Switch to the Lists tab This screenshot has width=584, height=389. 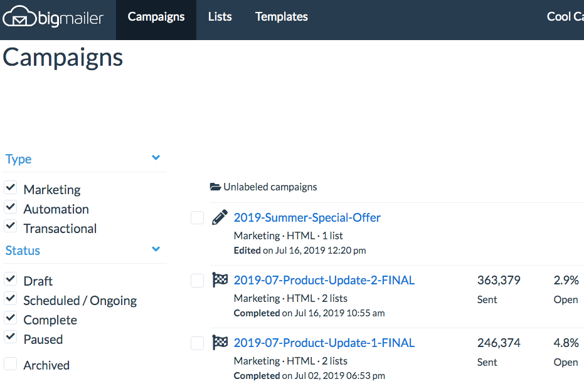coord(220,17)
